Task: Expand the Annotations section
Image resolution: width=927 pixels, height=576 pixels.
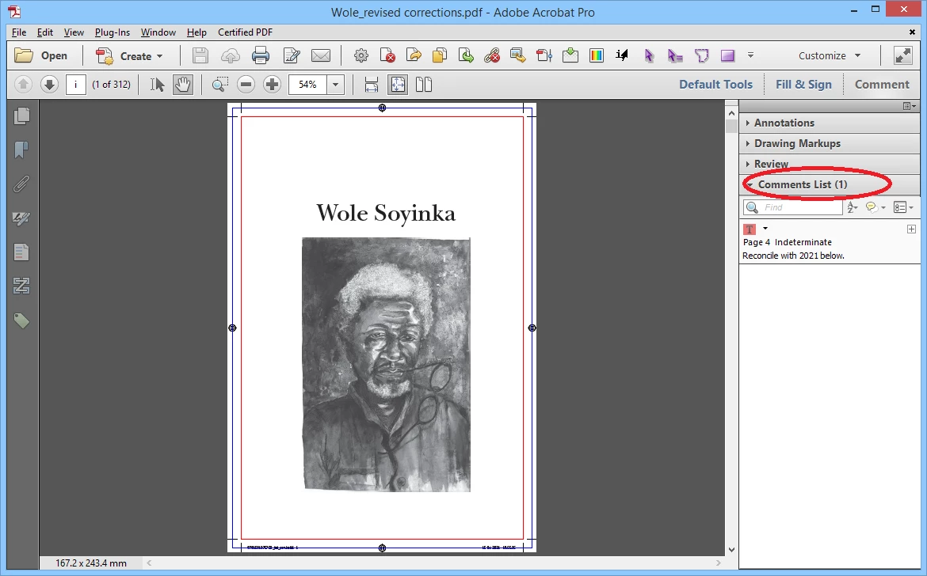Action: (830, 123)
